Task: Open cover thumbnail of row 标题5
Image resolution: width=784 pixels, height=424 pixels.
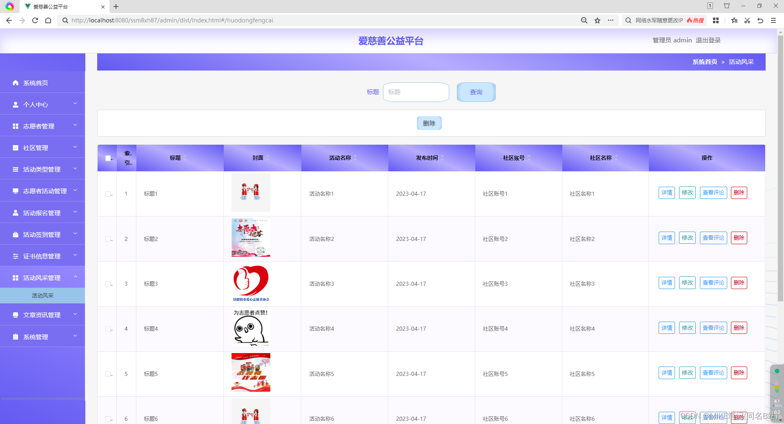Action: (x=251, y=373)
